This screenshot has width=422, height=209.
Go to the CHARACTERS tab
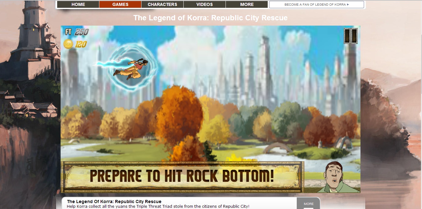(162, 4)
